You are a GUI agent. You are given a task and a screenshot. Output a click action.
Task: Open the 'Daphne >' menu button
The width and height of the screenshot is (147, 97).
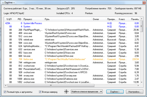(x=115, y=92)
